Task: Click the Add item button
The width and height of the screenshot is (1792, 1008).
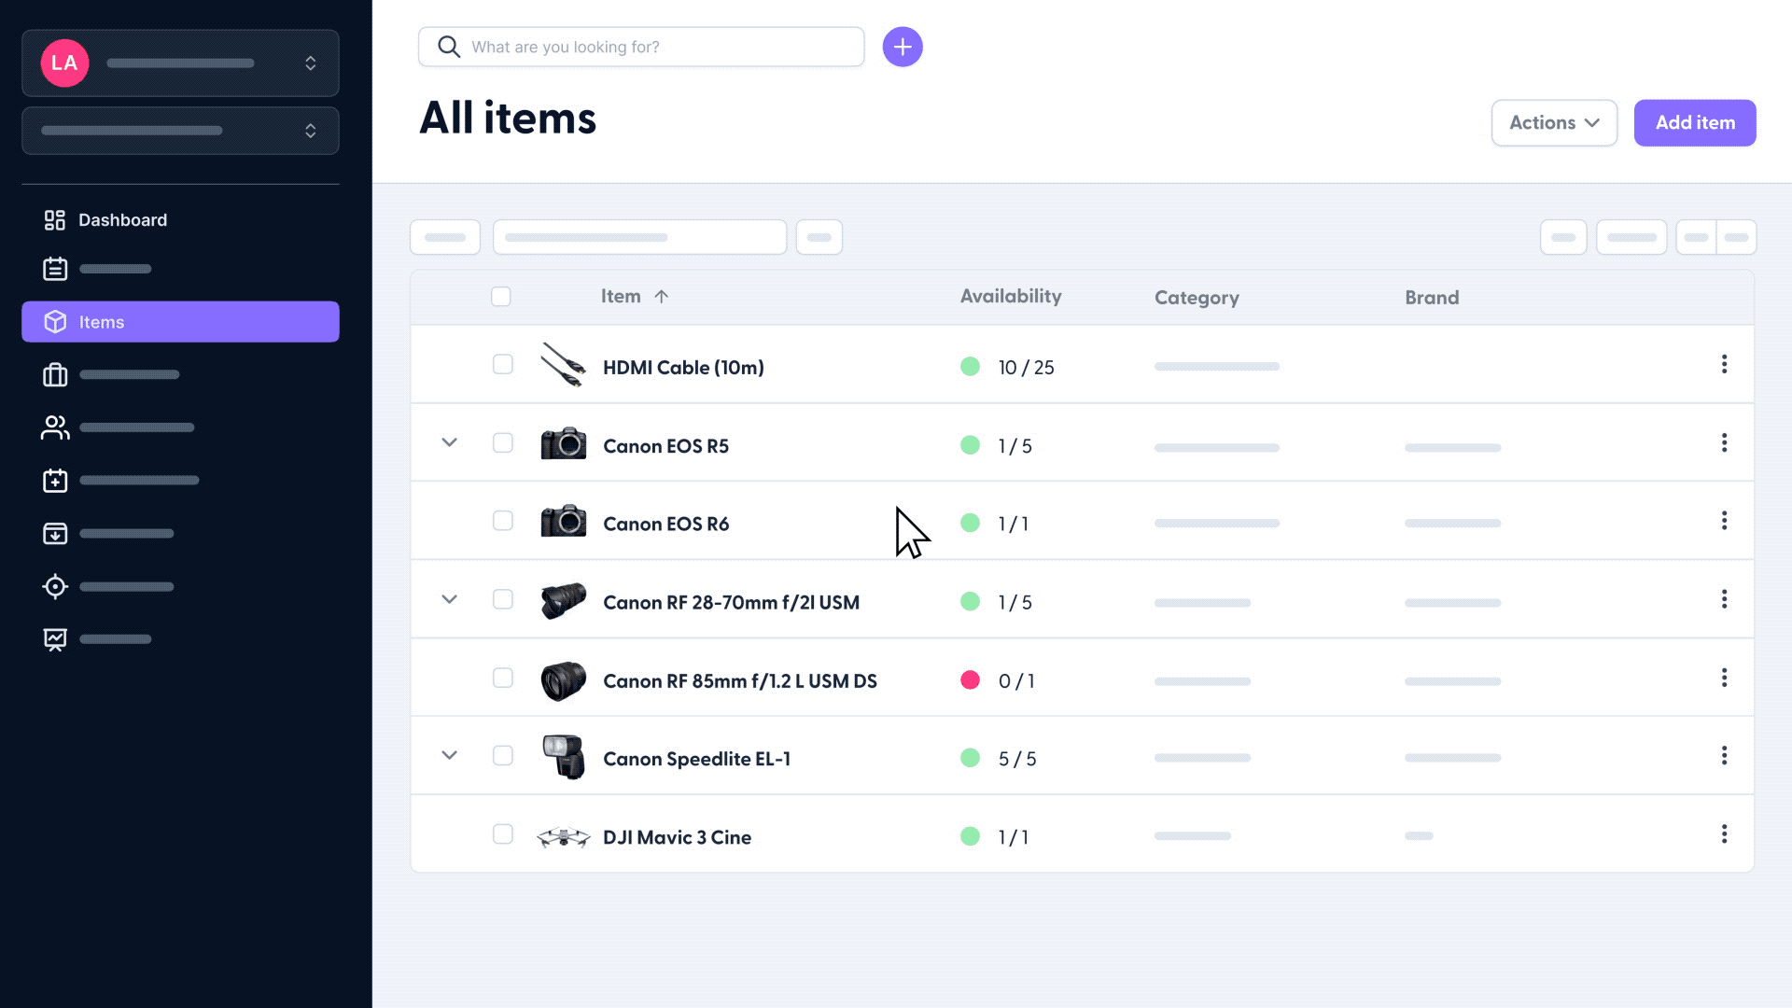Action: coord(1695,123)
